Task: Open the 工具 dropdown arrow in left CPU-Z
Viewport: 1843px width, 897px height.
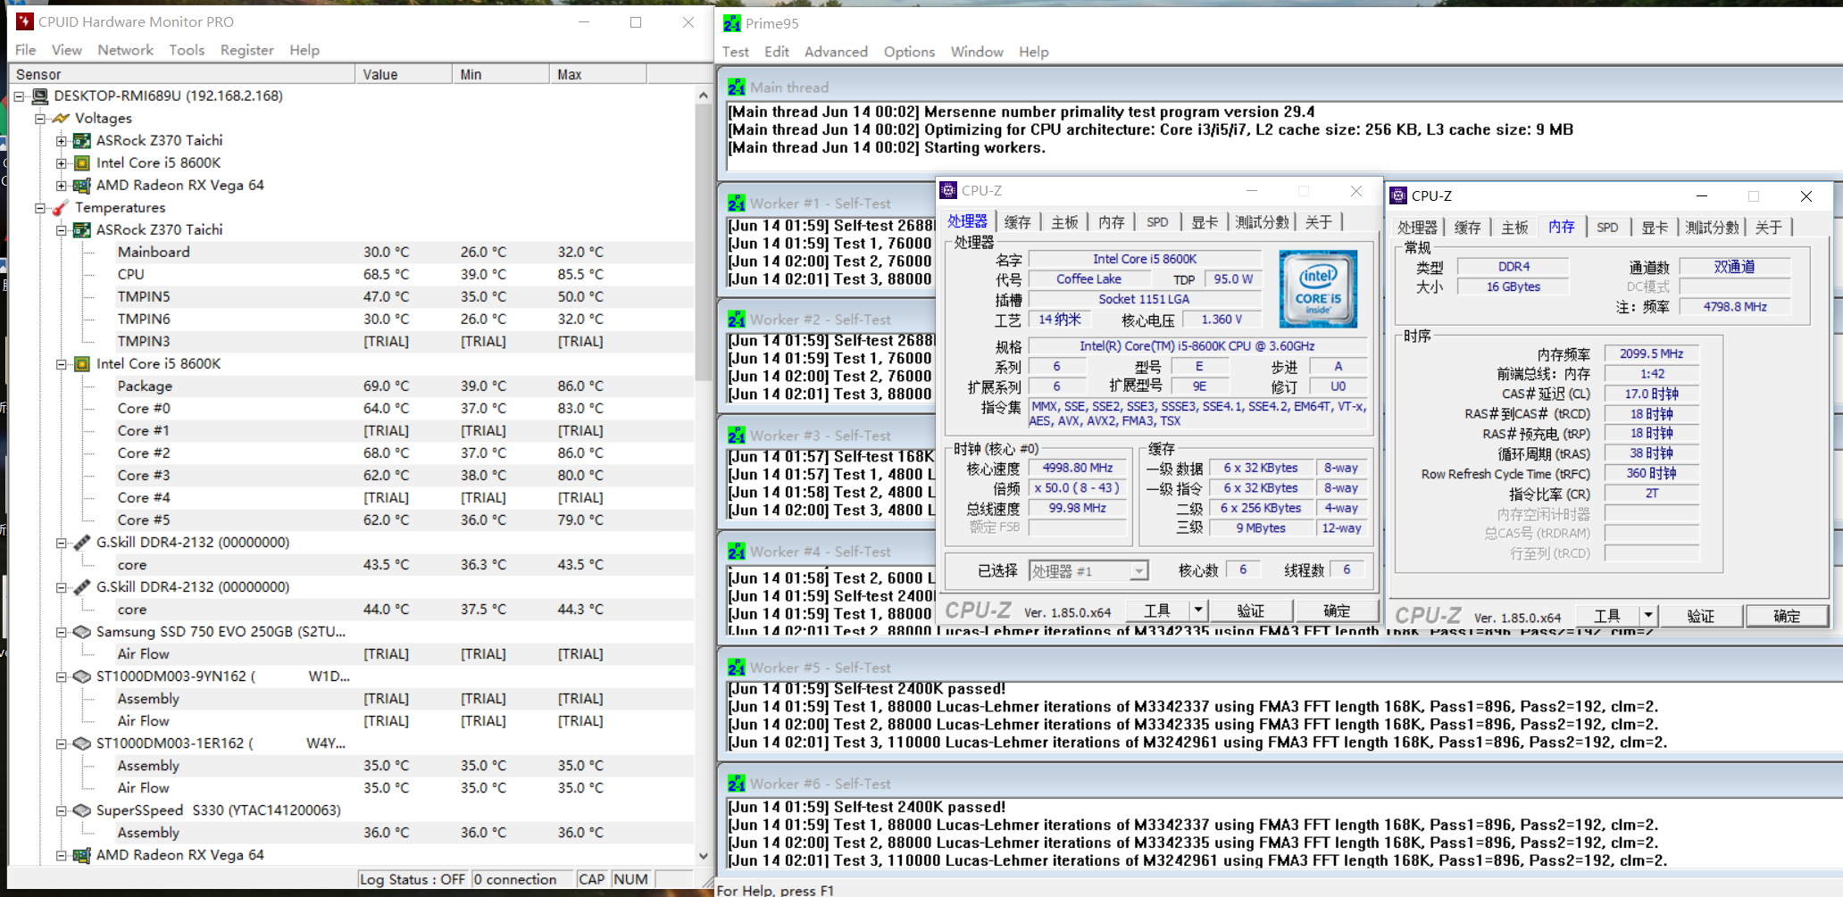Action: coord(1198,610)
